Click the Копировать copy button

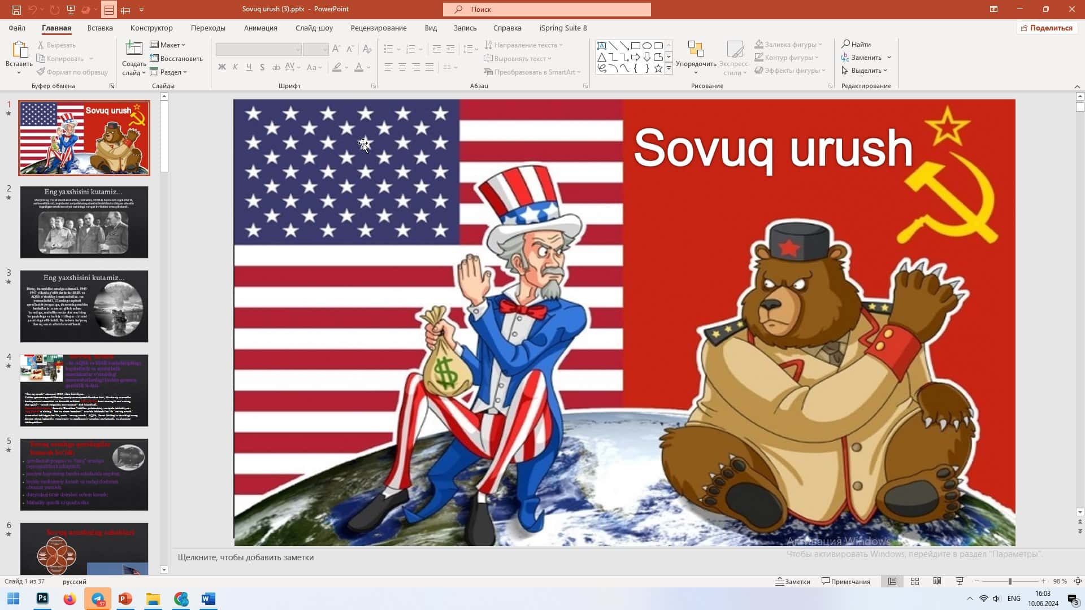[x=60, y=58]
